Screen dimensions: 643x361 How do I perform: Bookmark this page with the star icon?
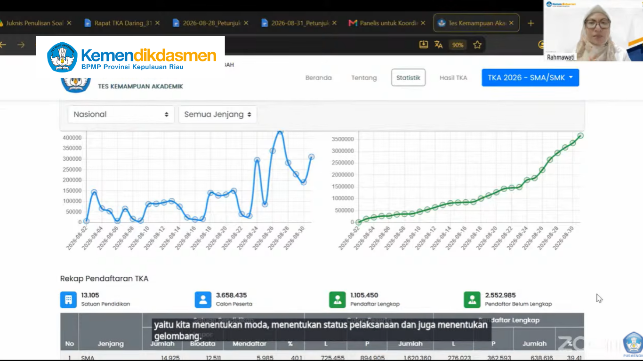click(x=477, y=45)
